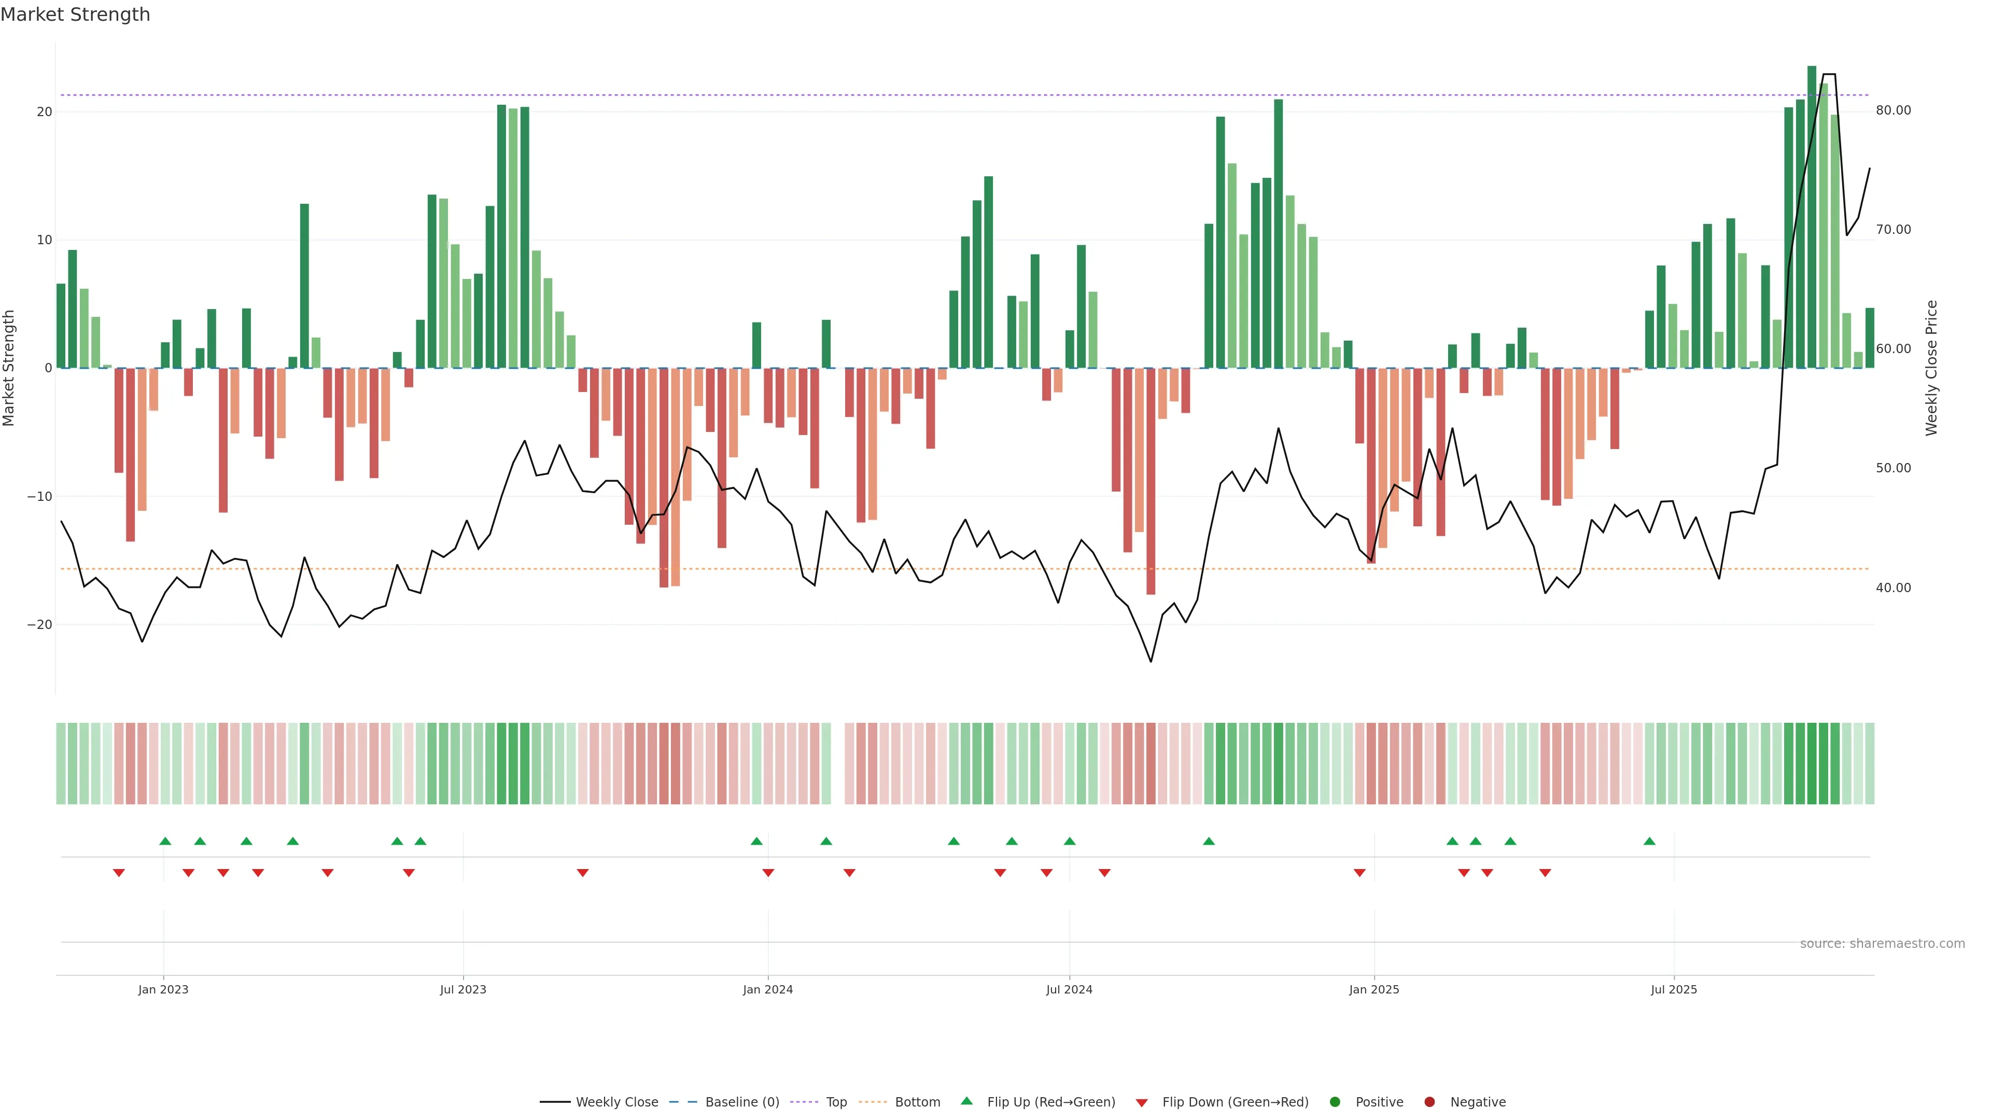
Task: Click the red Flip Down triangle legend icon
Action: (x=1142, y=1102)
